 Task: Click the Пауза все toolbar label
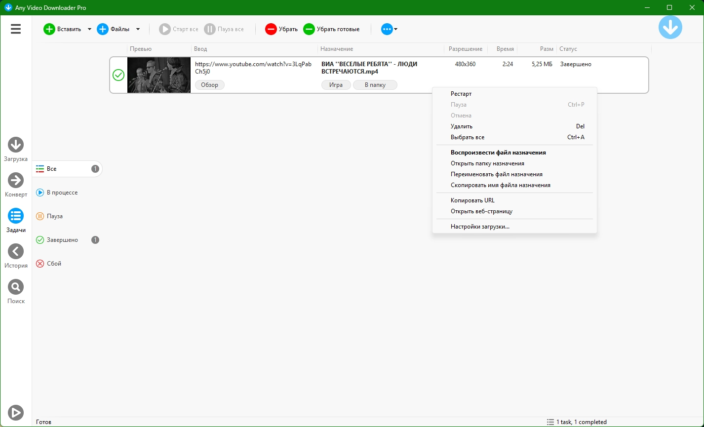pyautogui.click(x=231, y=29)
